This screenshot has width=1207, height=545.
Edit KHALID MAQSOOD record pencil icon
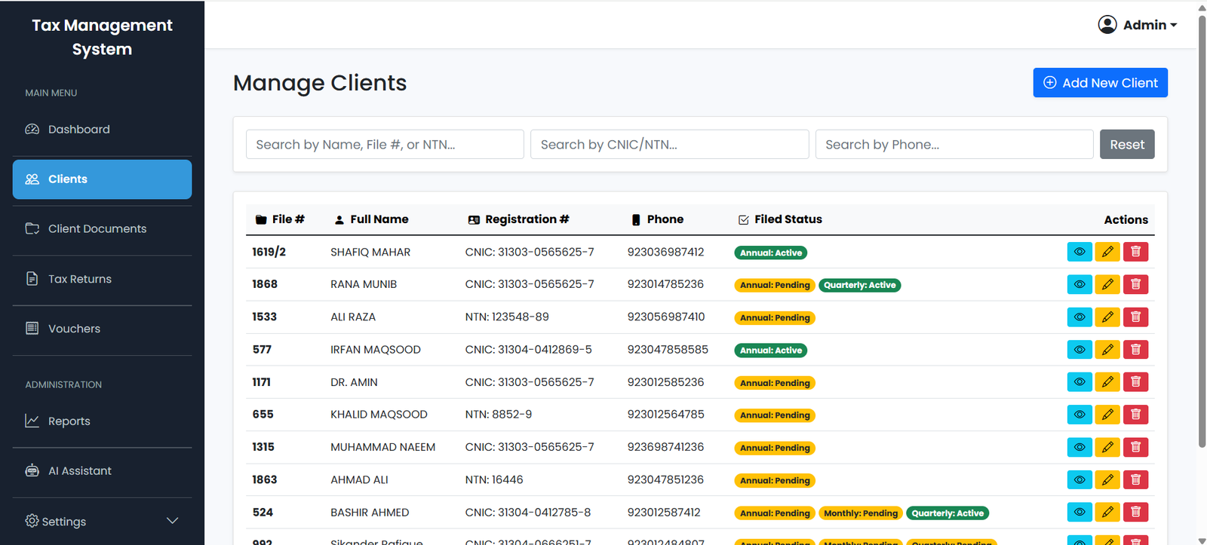coord(1107,415)
